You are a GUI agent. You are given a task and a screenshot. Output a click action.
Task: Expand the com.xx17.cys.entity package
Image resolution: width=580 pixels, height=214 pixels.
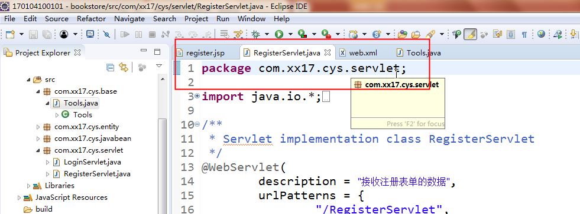38,127
